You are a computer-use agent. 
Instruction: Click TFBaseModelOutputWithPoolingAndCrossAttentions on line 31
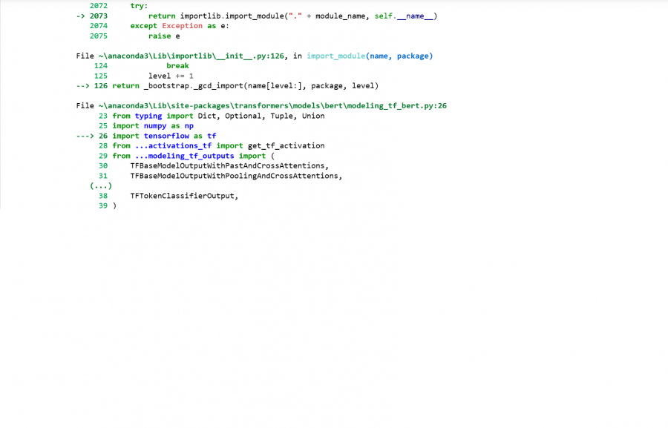click(x=235, y=176)
